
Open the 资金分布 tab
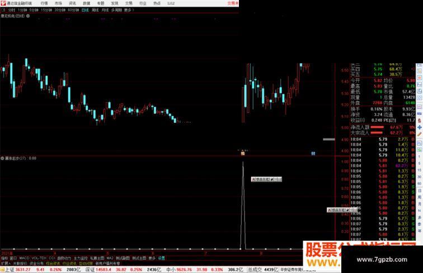coord(36,263)
